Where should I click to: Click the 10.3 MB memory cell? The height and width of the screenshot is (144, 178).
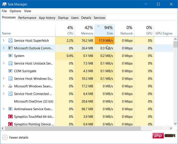[85, 78]
